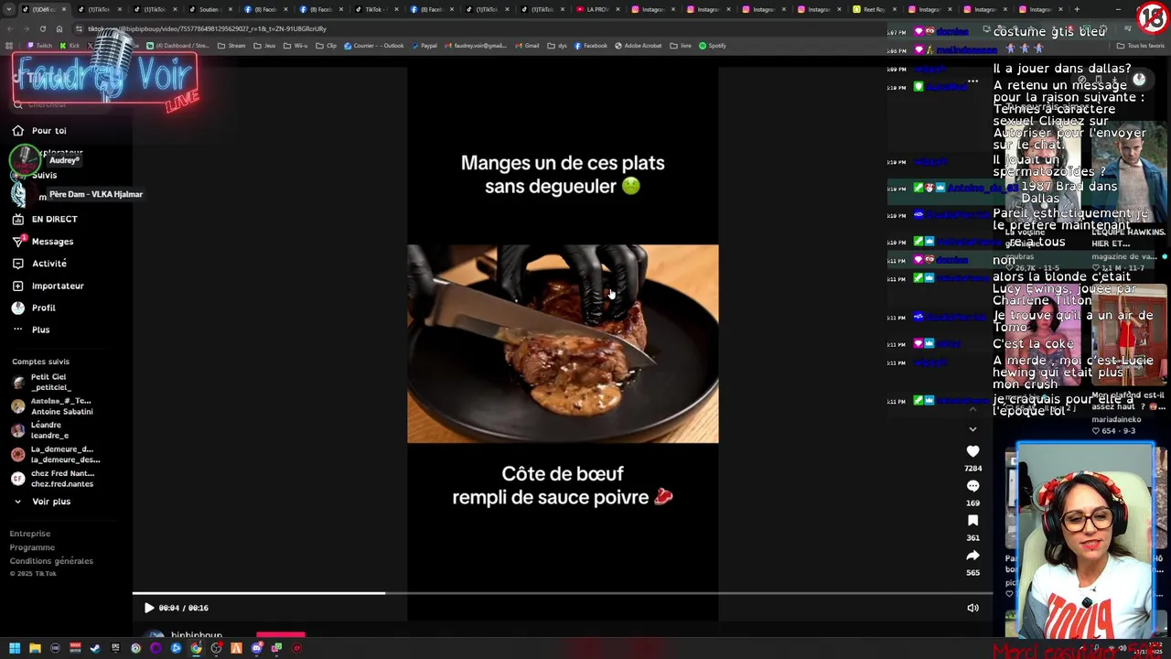The width and height of the screenshot is (1171, 659).
Task: Open the Windows Start menu
Action: pyautogui.click(x=15, y=648)
